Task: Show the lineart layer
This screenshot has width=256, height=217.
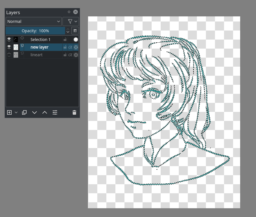Action: coord(9,55)
